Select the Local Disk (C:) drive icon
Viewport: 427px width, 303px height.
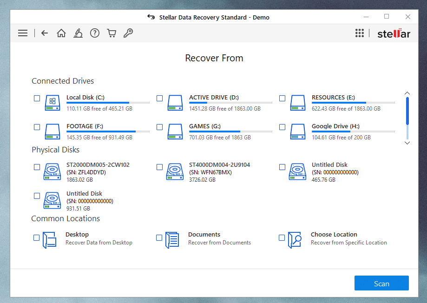pos(53,103)
